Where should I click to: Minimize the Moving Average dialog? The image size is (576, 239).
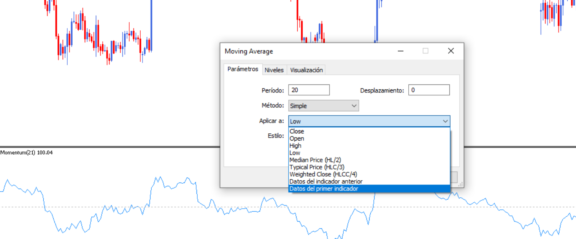coord(400,51)
